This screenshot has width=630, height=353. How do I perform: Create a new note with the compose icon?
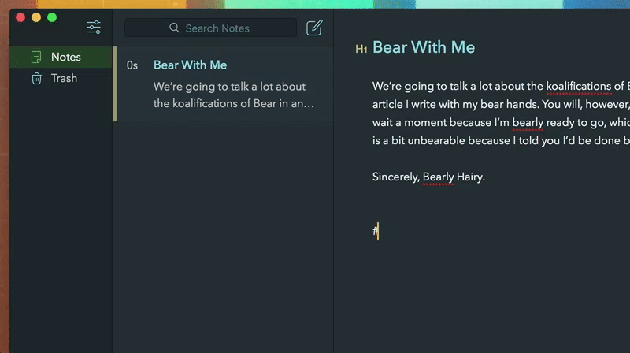pos(314,28)
